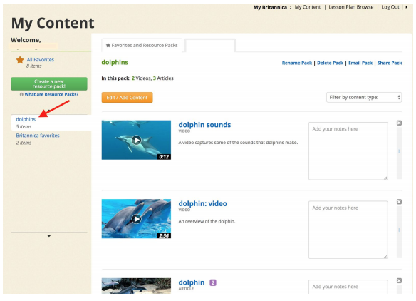Click the purple 2 badge beside dolphin article
The height and width of the screenshot is (301, 416).
(x=213, y=282)
